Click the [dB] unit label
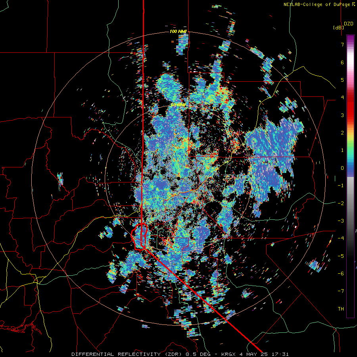Image resolution: width=357 pixels, height=357 pixels. click(339, 27)
